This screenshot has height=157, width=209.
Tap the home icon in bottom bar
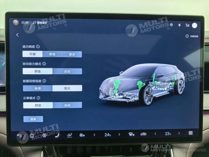click(32, 135)
